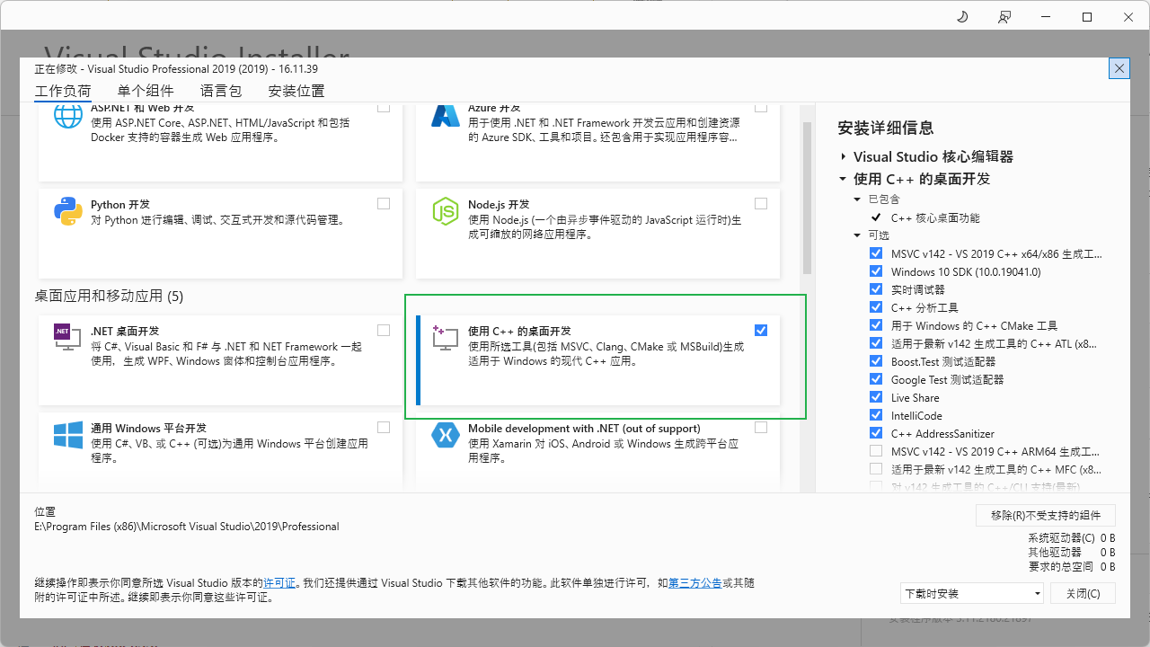Open the 下载时安装 install mode dropdown
1150x647 pixels.
(x=972, y=593)
